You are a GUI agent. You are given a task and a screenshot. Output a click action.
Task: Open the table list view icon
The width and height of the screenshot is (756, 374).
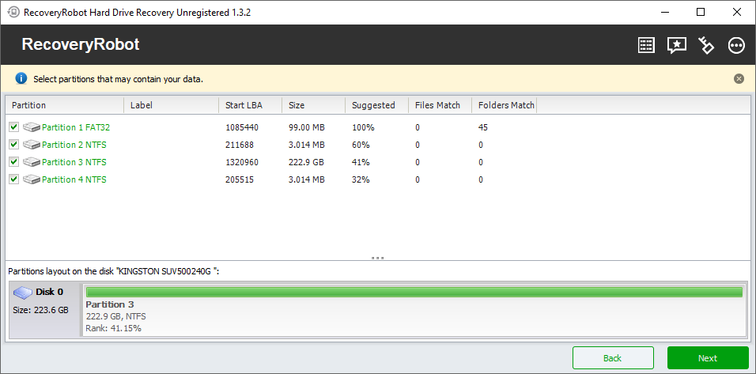647,45
